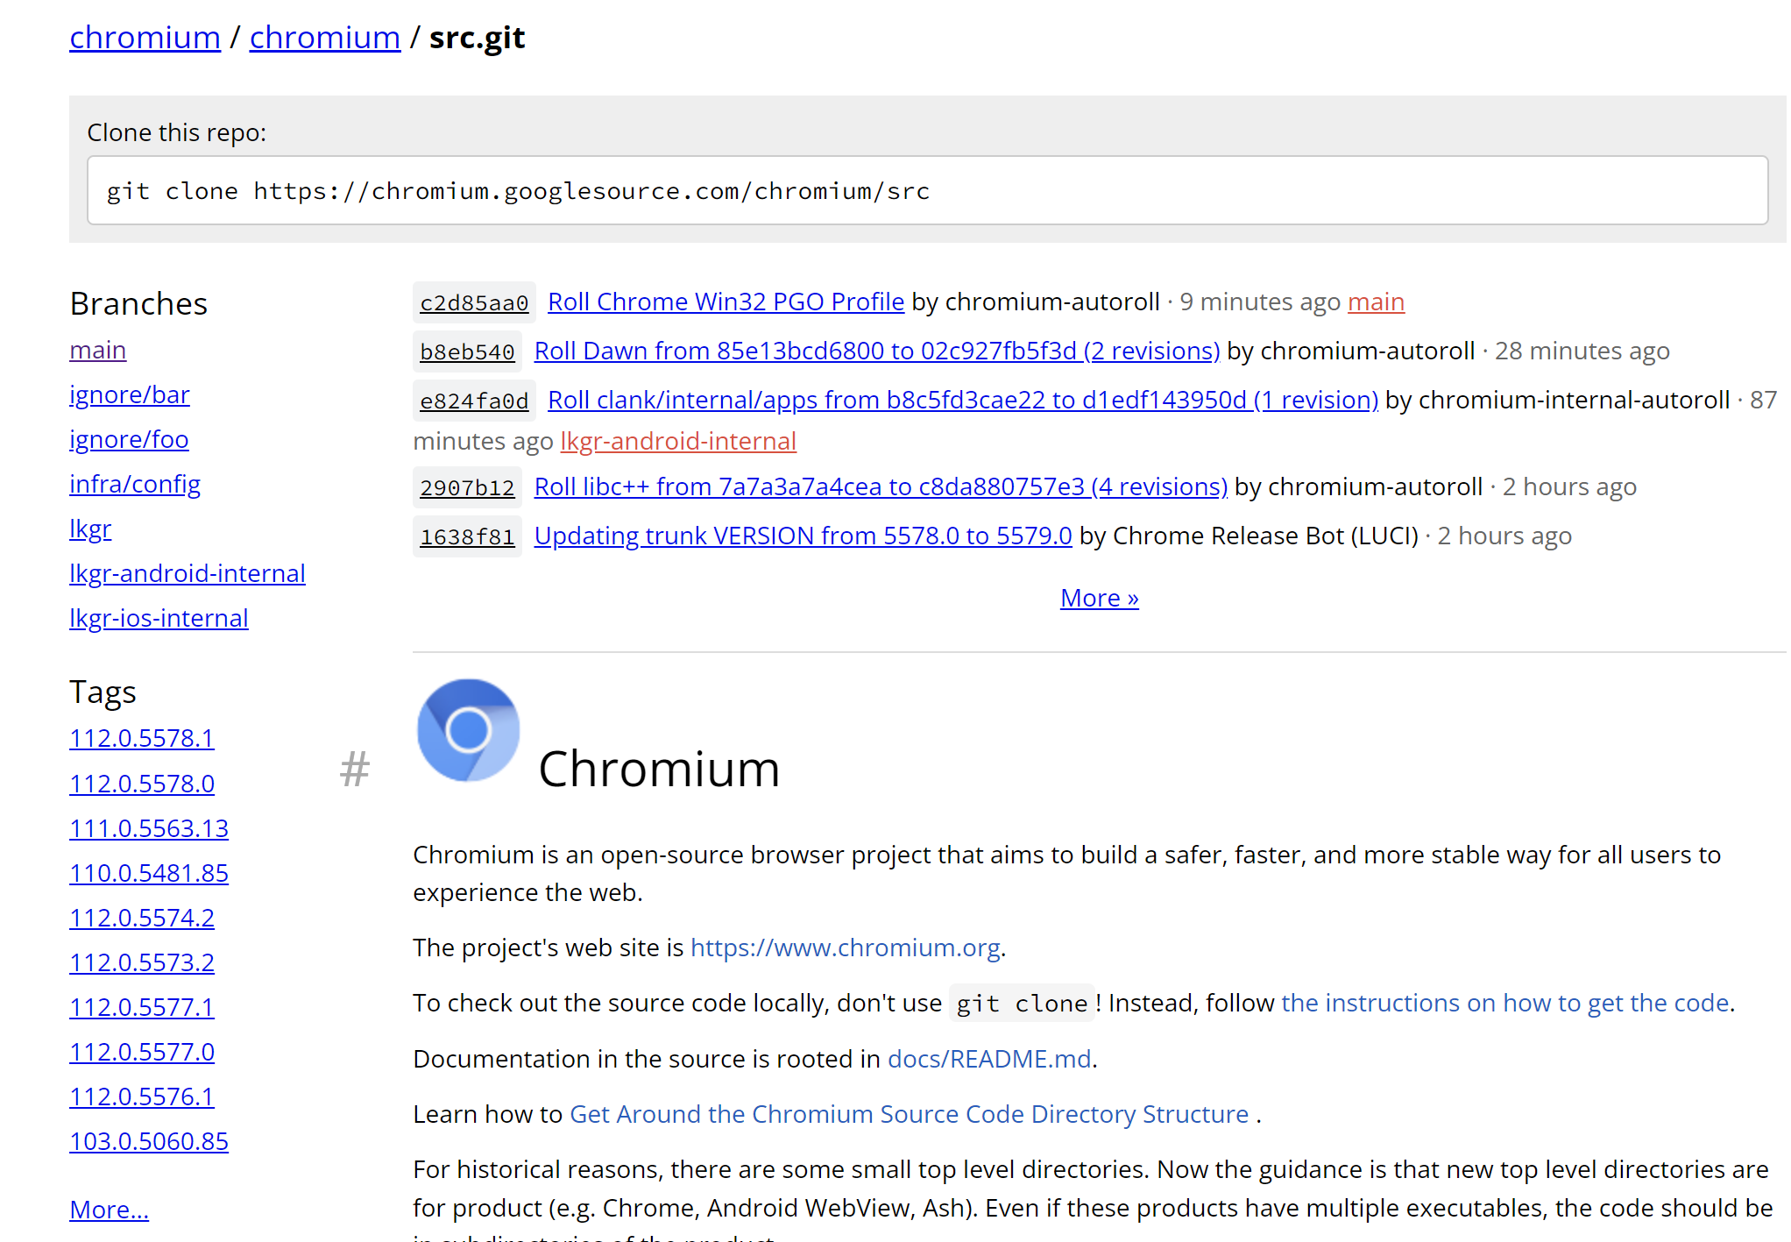Open tag 112.0.5578.1
This screenshot has width=1791, height=1242.
pyautogui.click(x=141, y=738)
